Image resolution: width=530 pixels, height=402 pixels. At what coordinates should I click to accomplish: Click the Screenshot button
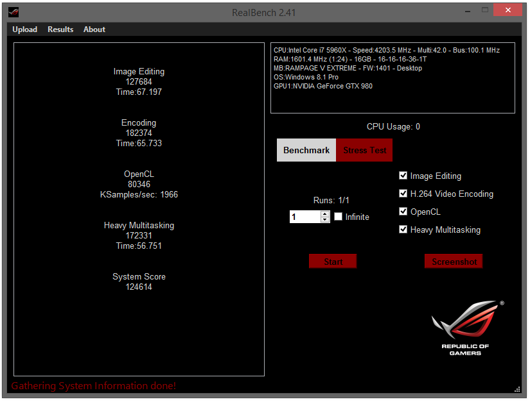click(454, 262)
